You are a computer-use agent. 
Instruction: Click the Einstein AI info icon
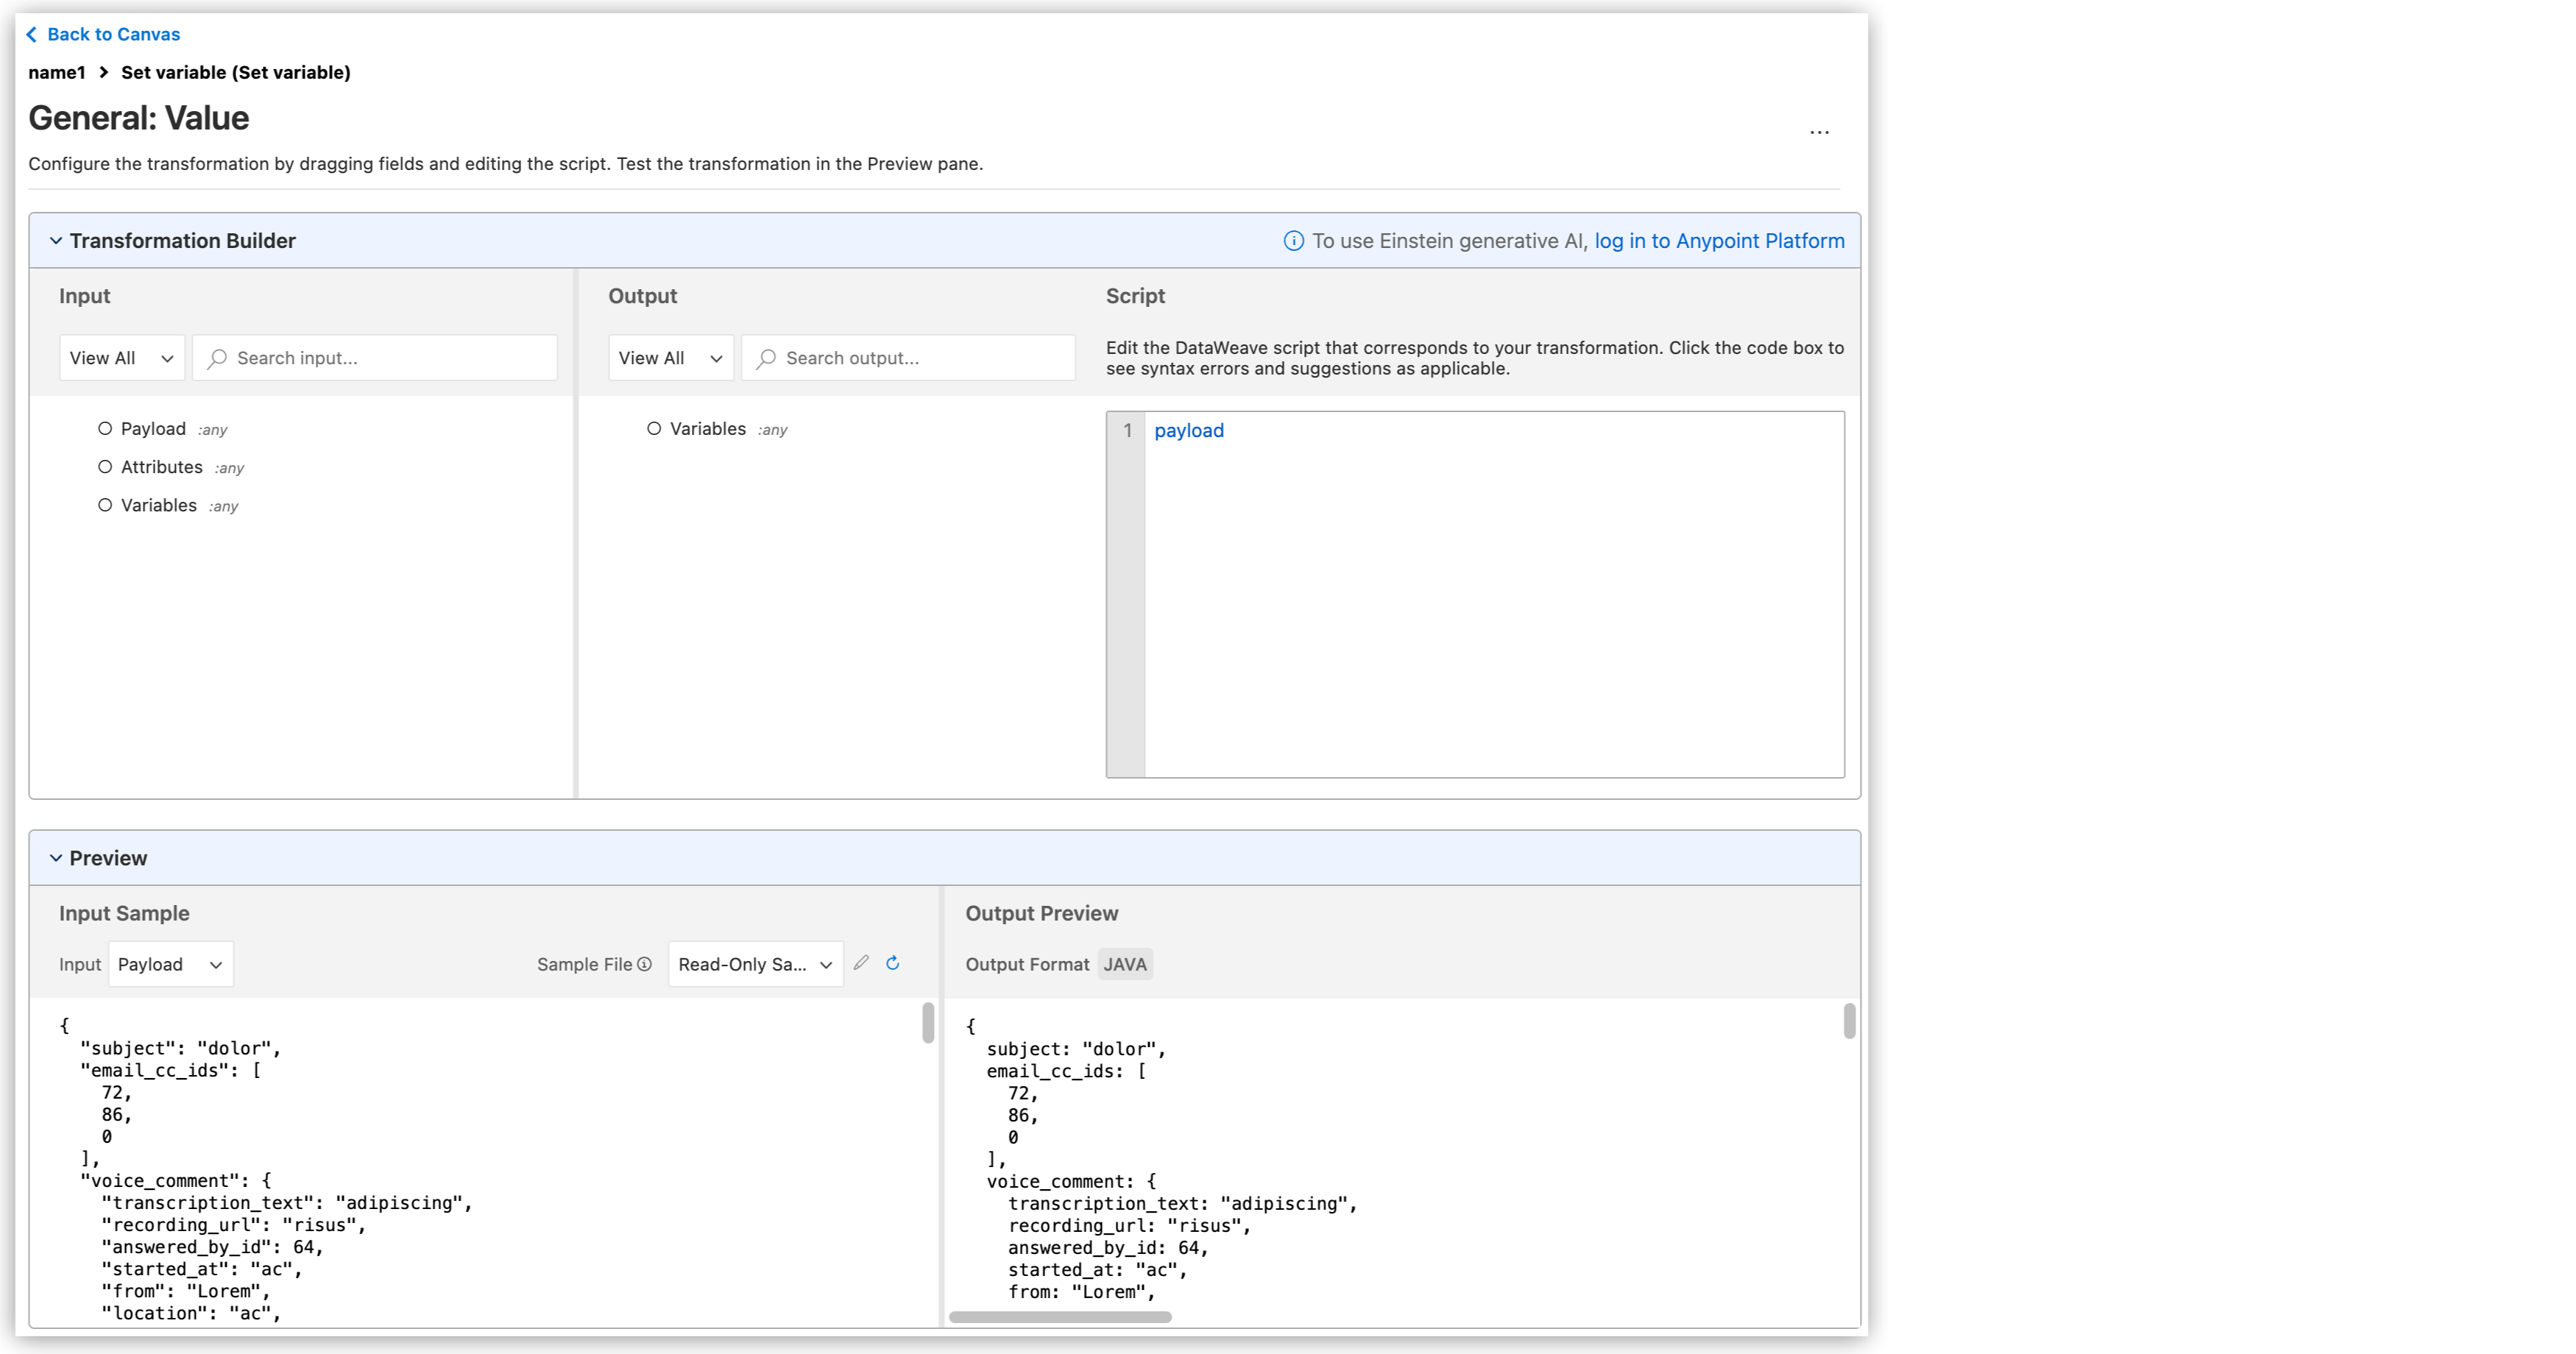1293,241
